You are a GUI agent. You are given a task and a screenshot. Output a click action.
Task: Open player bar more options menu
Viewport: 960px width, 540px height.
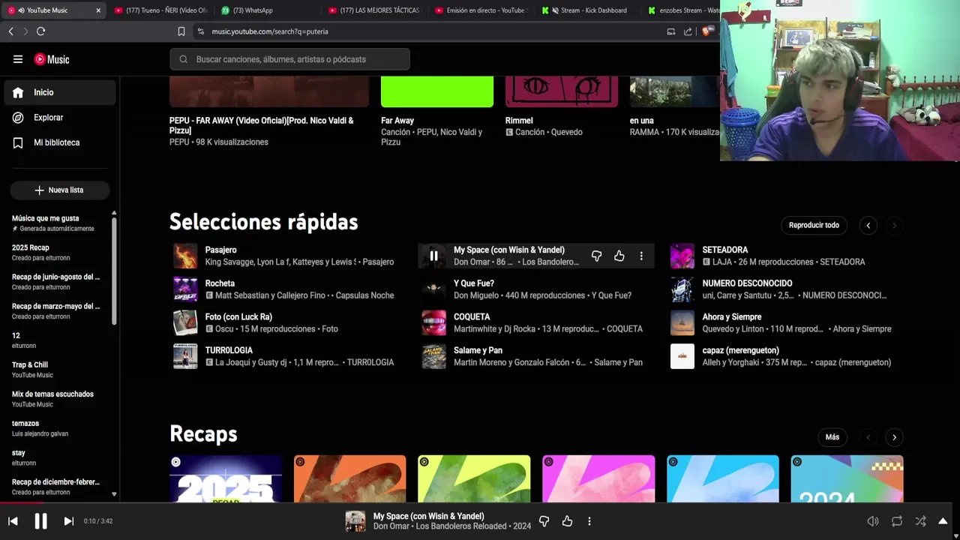tap(589, 521)
